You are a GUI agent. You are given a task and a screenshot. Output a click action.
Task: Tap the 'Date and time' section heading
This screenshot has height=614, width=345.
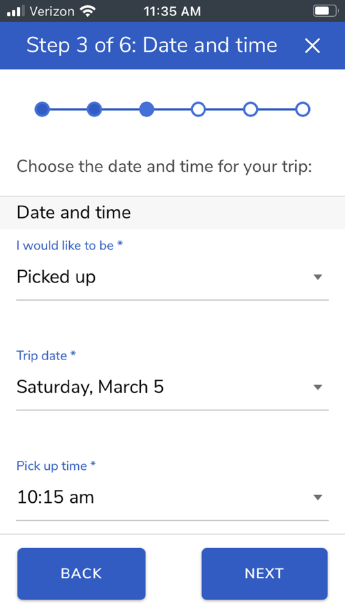[x=74, y=212]
